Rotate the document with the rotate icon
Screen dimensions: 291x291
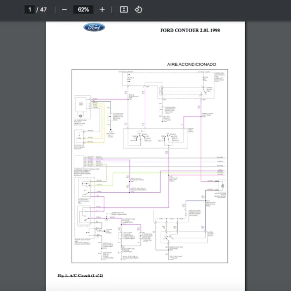[138, 9]
